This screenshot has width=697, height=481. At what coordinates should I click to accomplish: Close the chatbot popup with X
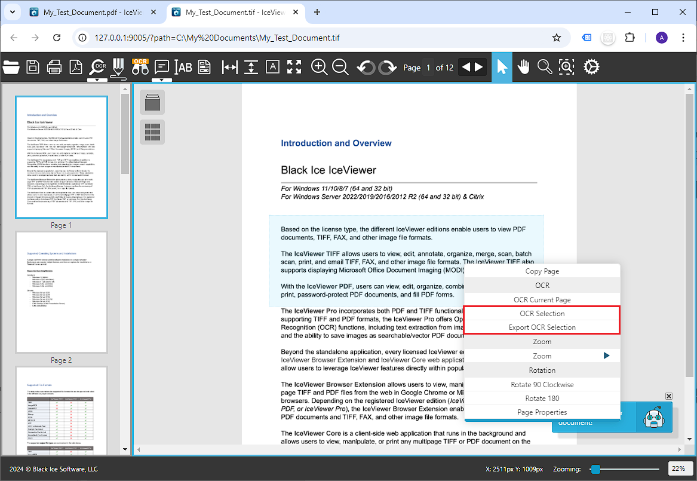tap(668, 396)
